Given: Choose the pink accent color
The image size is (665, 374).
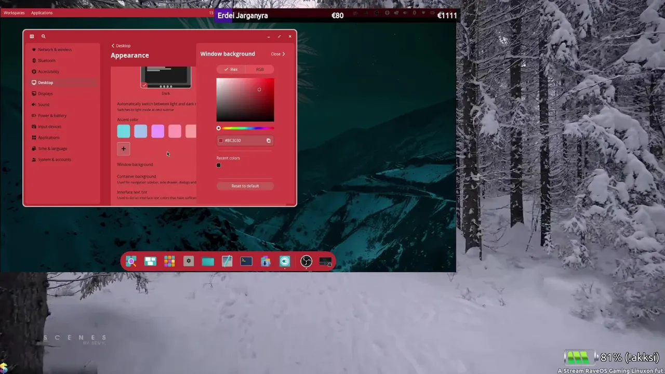Looking at the screenshot, I should (x=175, y=131).
